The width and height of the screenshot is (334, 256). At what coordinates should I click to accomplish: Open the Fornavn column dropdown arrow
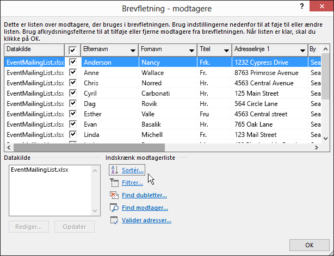pos(191,51)
